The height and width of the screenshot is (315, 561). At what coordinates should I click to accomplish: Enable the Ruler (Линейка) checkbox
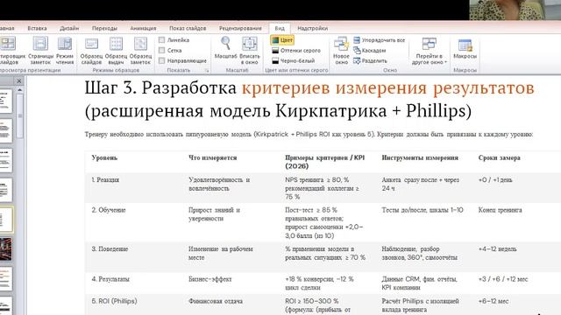(161, 40)
